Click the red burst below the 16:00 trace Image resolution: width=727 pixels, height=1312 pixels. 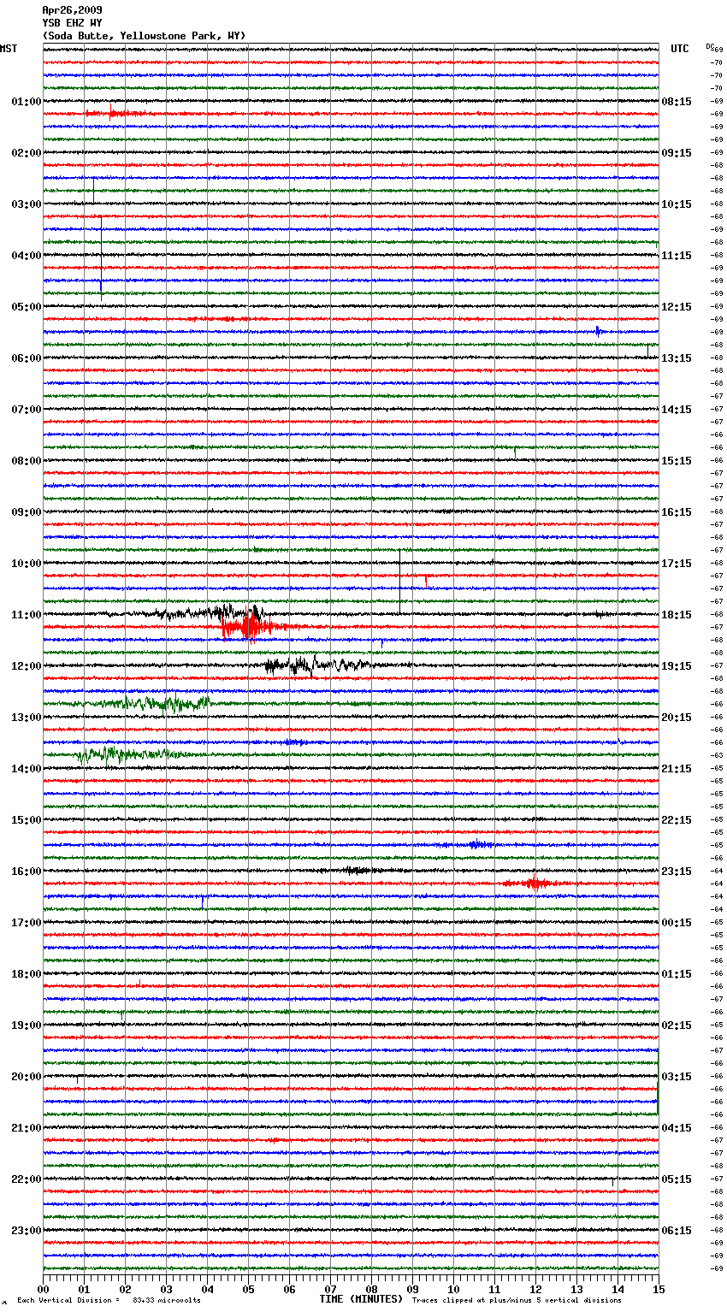coord(535,884)
